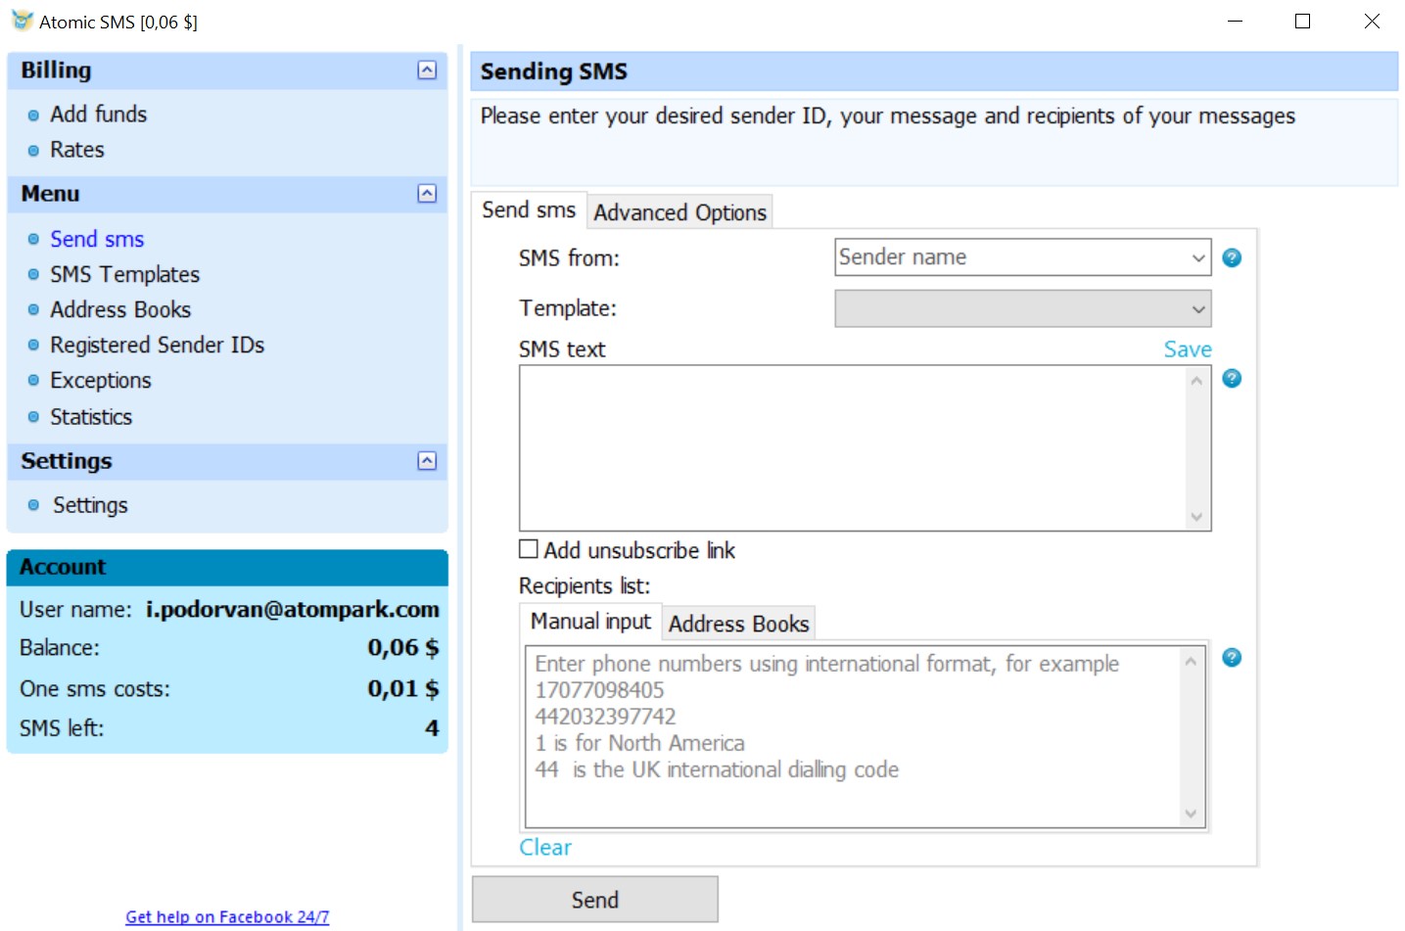Screen dimensions: 1405x931
Task: Go to Send sms menu item
Action: click(x=97, y=239)
